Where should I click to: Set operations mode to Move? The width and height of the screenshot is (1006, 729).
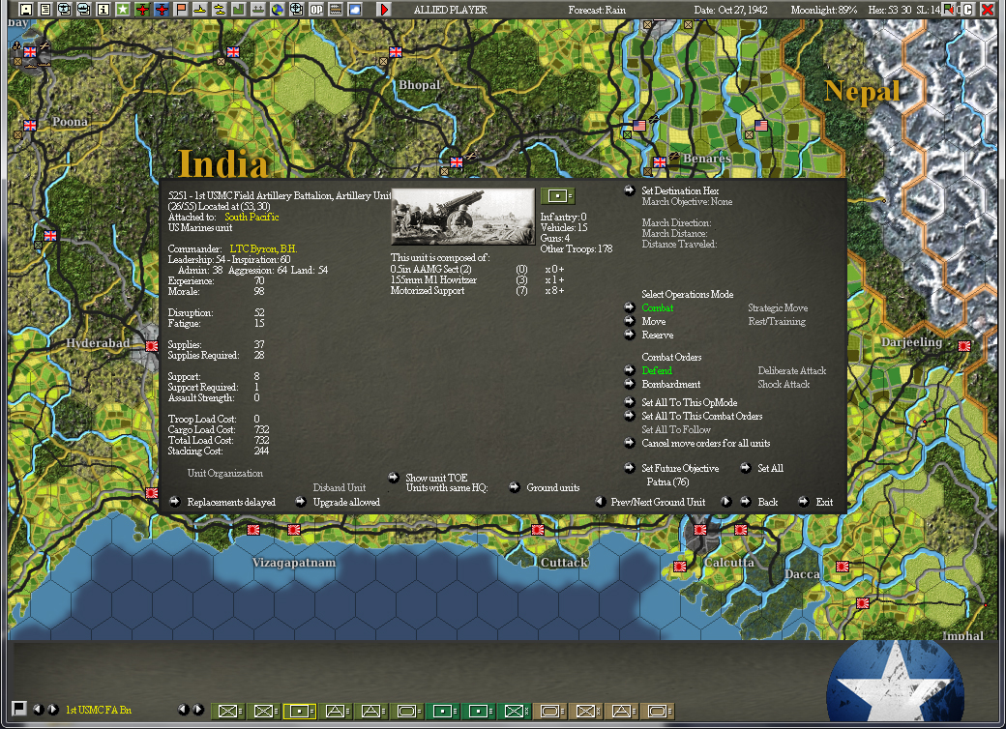pyautogui.click(x=653, y=321)
